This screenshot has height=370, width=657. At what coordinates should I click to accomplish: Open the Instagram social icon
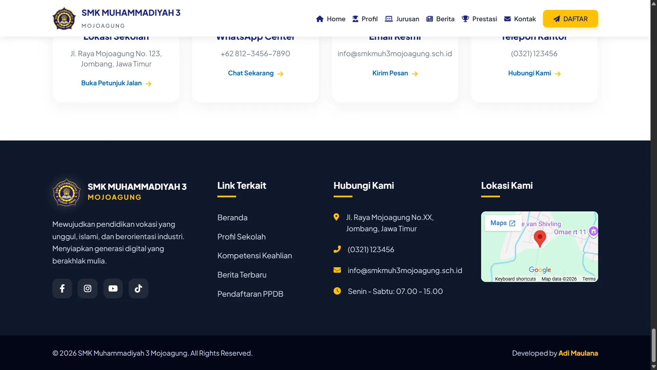pyautogui.click(x=88, y=288)
